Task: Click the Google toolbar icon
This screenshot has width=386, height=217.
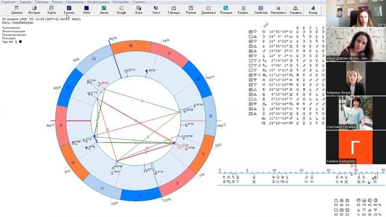Action: (121, 10)
